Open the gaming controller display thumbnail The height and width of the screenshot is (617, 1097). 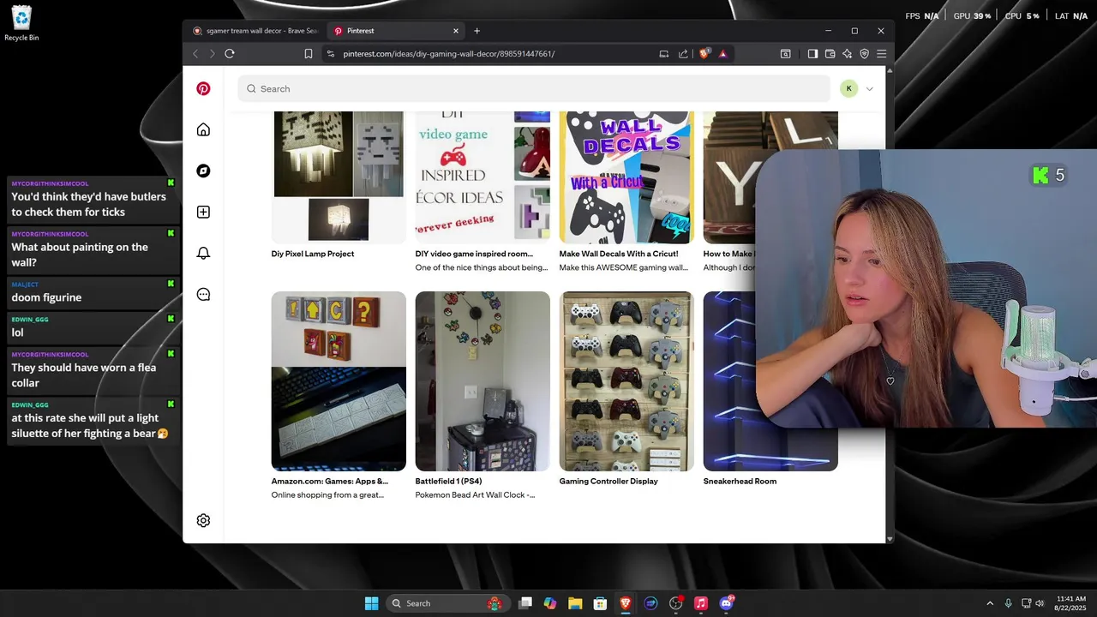(626, 381)
